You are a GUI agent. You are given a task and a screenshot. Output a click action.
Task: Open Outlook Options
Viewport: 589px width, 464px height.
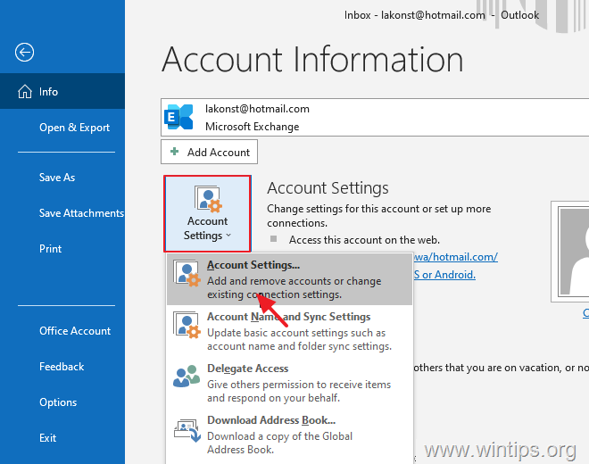62,402
